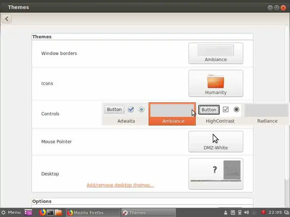Open the DMZ-White mouse pointer chooser
The height and width of the screenshot is (217, 290).
pyautogui.click(x=216, y=141)
